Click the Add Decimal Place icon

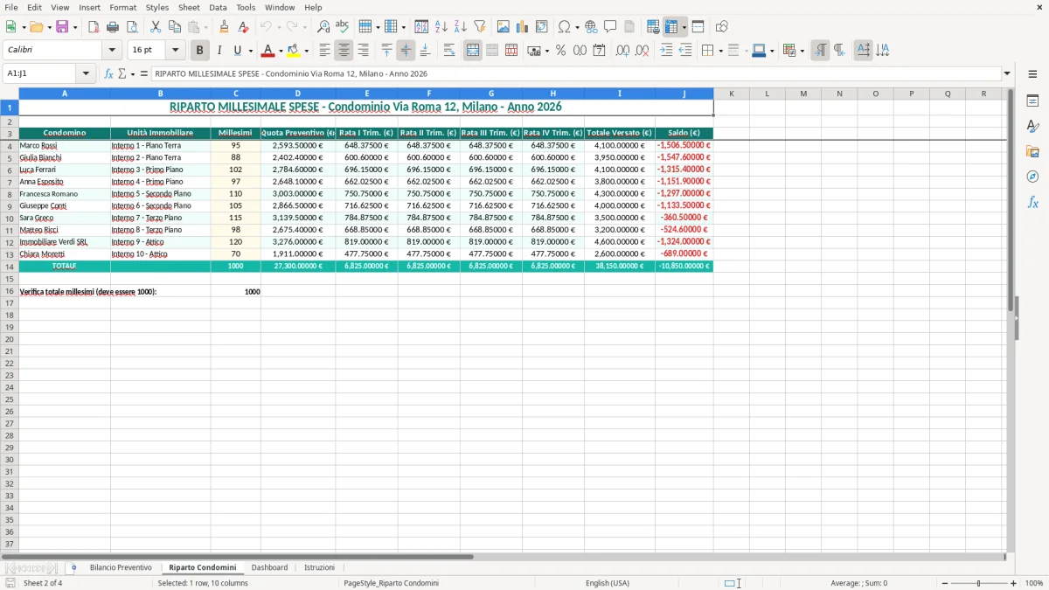pos(622,51)
